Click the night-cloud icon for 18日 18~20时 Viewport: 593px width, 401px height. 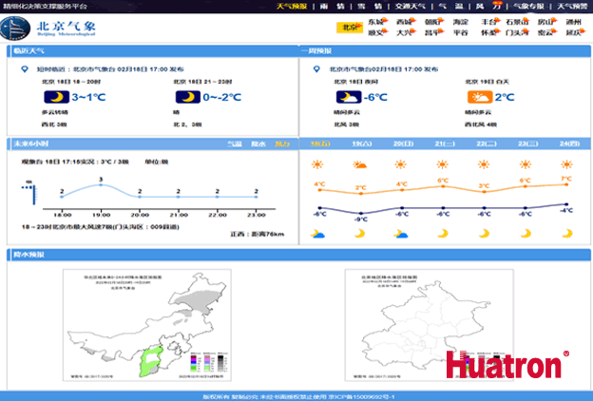pos(56,97)
